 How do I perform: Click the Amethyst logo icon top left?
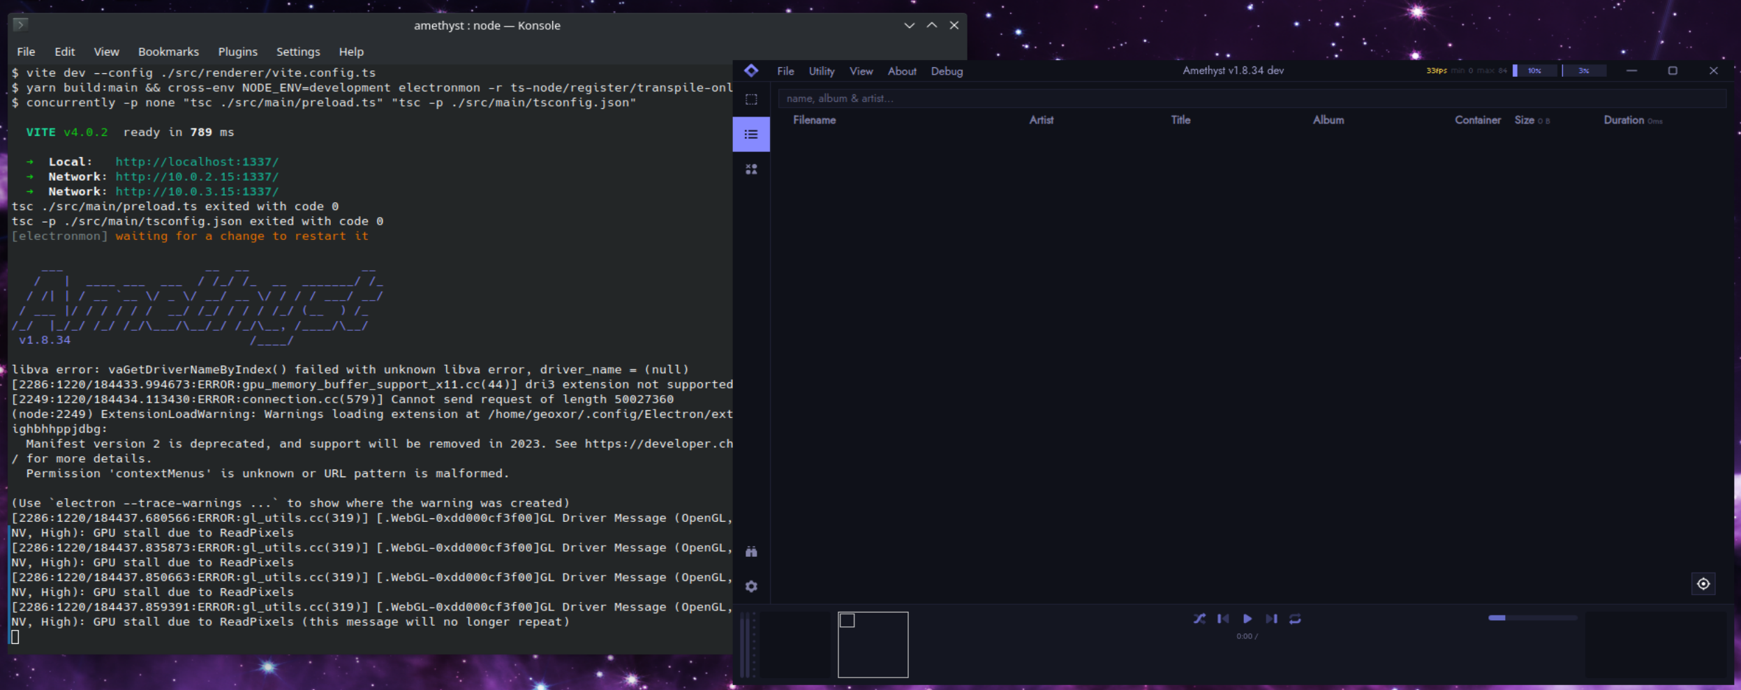pos(753,70)
